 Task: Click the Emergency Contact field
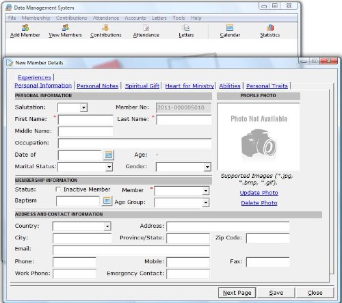[x=188, y=274]
